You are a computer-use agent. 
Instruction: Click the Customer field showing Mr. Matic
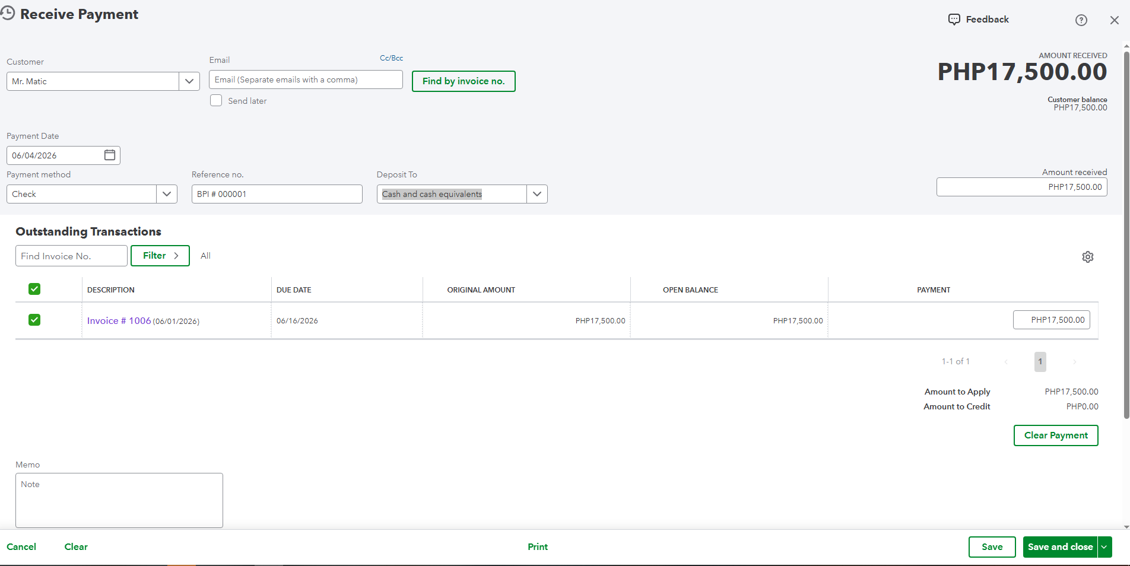point(93,81)
